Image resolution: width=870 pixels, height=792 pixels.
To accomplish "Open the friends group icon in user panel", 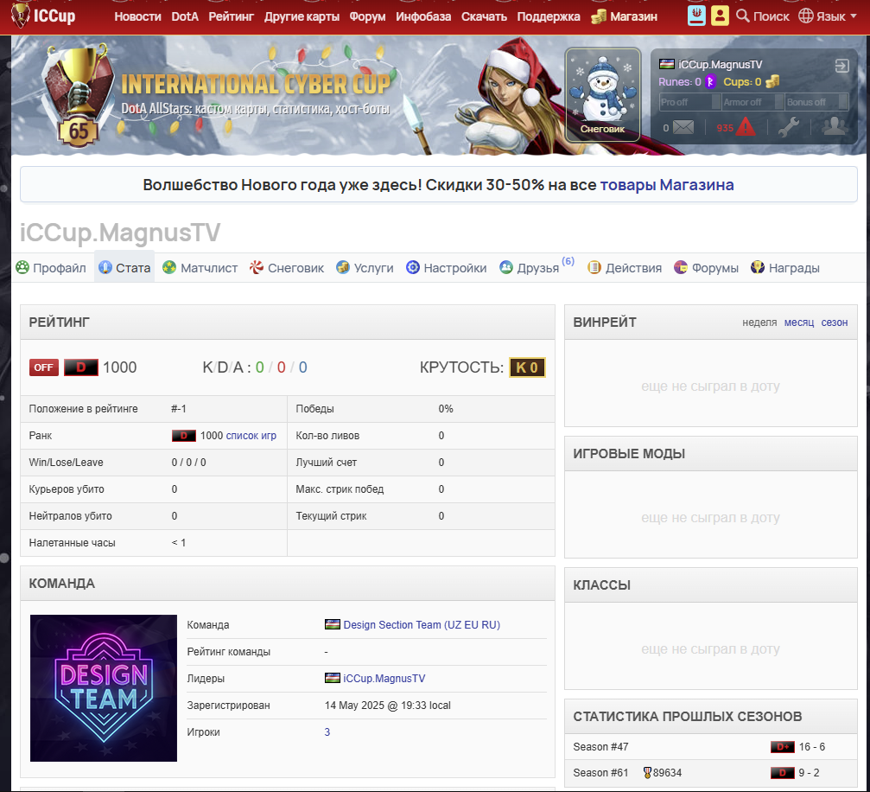I will [x=835, y=127].
